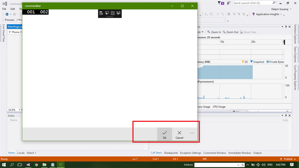Click the send feedback icon
This screenshot has height=168, width=299.
[x=229, y=3]
